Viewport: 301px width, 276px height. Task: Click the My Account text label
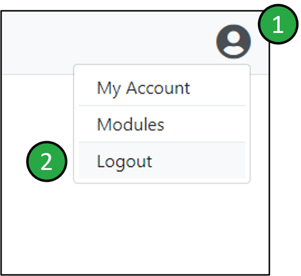coord(143,88)
